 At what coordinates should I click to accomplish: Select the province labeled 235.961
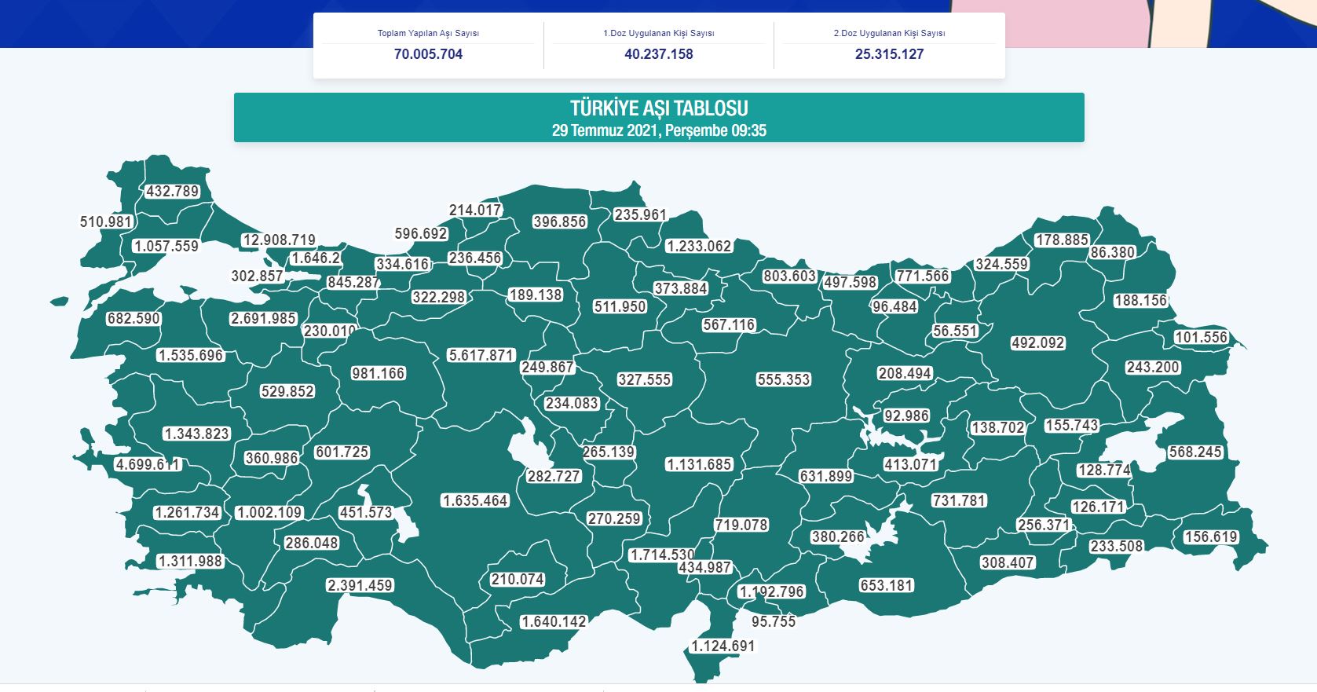(640, 214)
